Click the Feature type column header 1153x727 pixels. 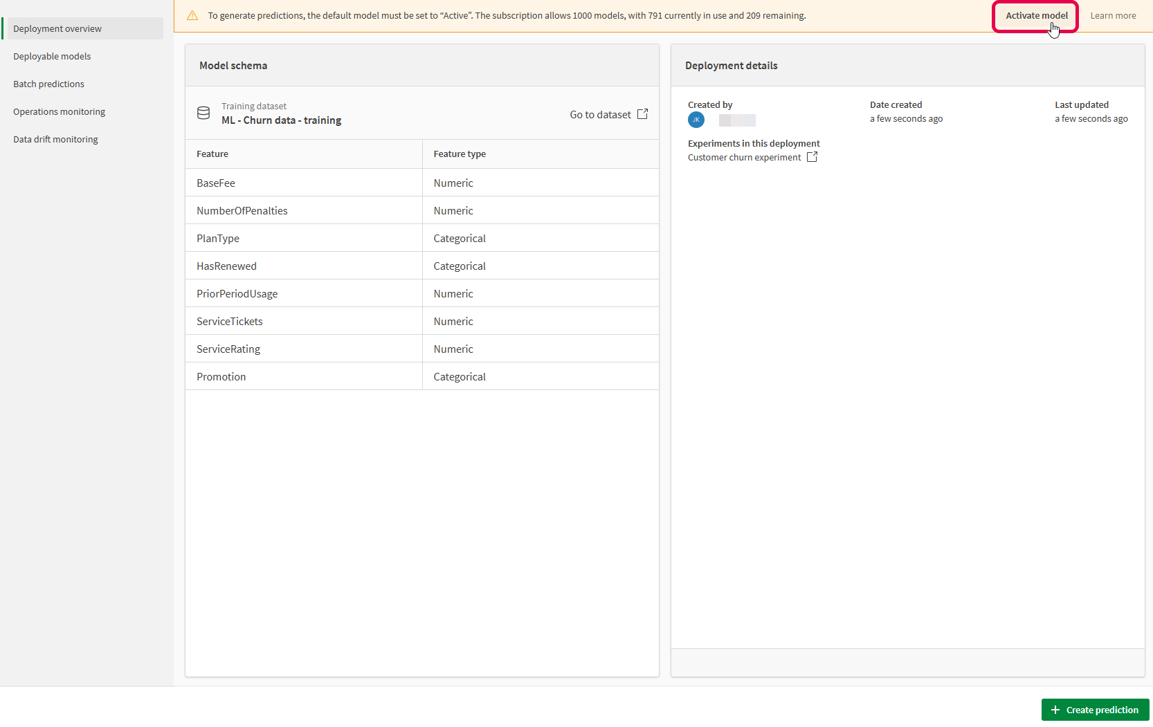coord(459,154)
